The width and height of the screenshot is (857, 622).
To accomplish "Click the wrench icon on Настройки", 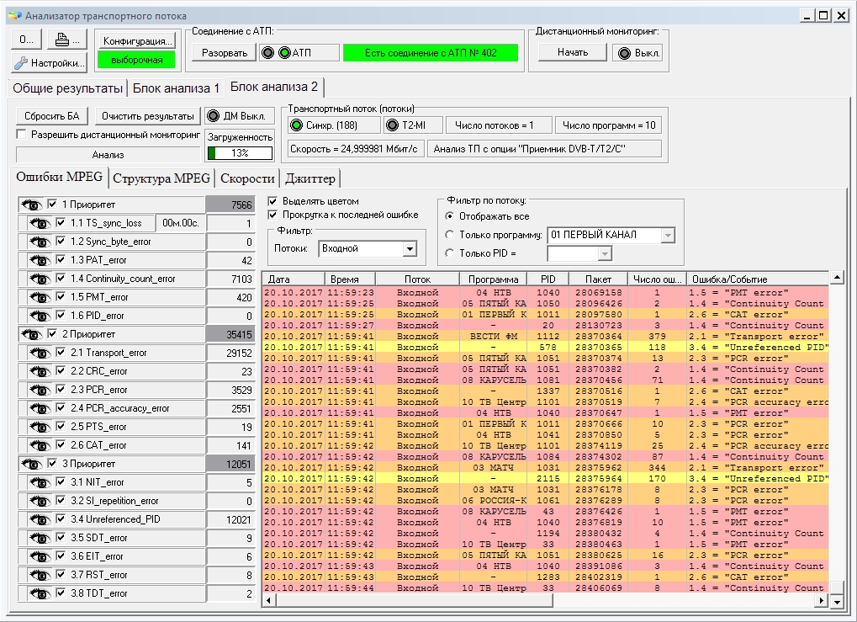I will point(21,63).
